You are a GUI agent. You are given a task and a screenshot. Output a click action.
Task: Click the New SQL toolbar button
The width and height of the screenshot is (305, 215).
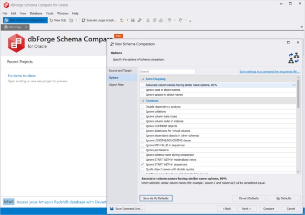coord(58,20)
